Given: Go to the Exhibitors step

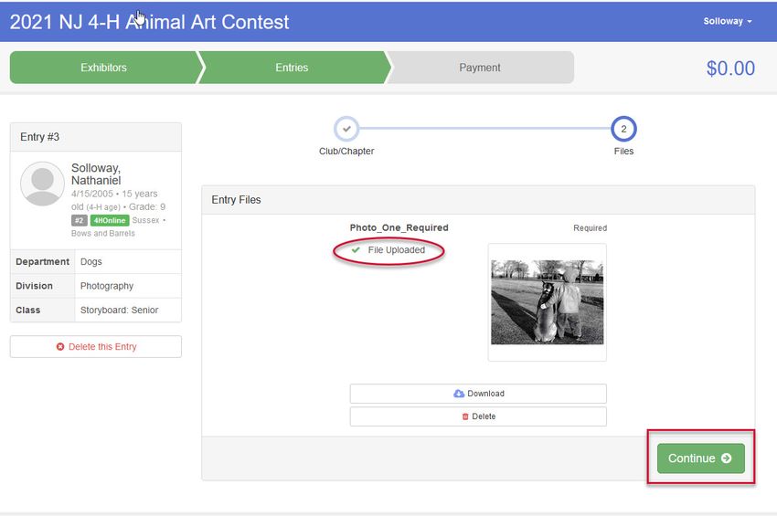Looking at the screenshot, I should (x=103, y=68).
